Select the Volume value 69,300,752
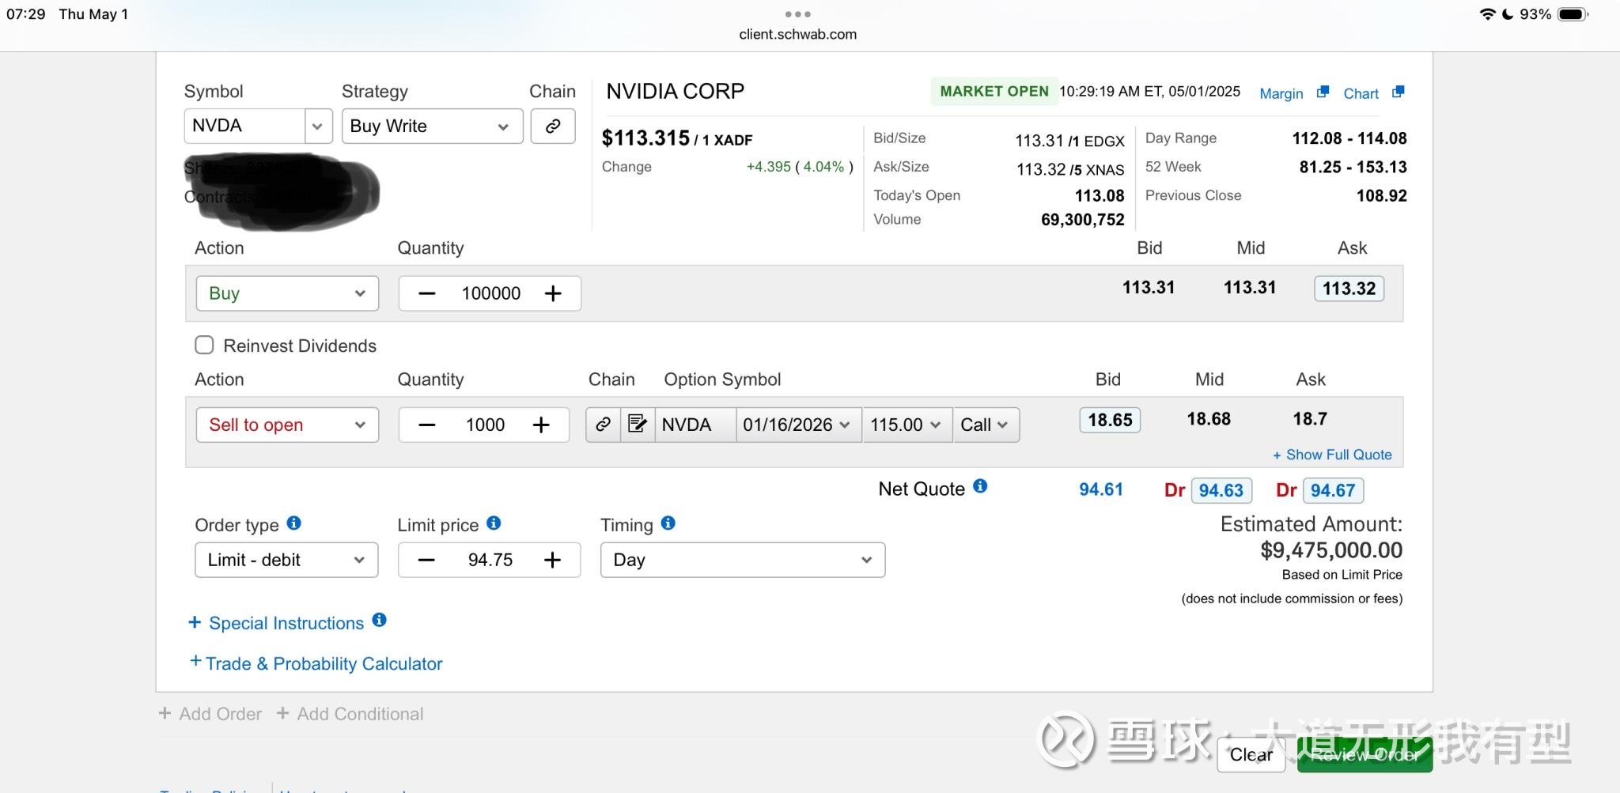 (x=1082, y=220)
